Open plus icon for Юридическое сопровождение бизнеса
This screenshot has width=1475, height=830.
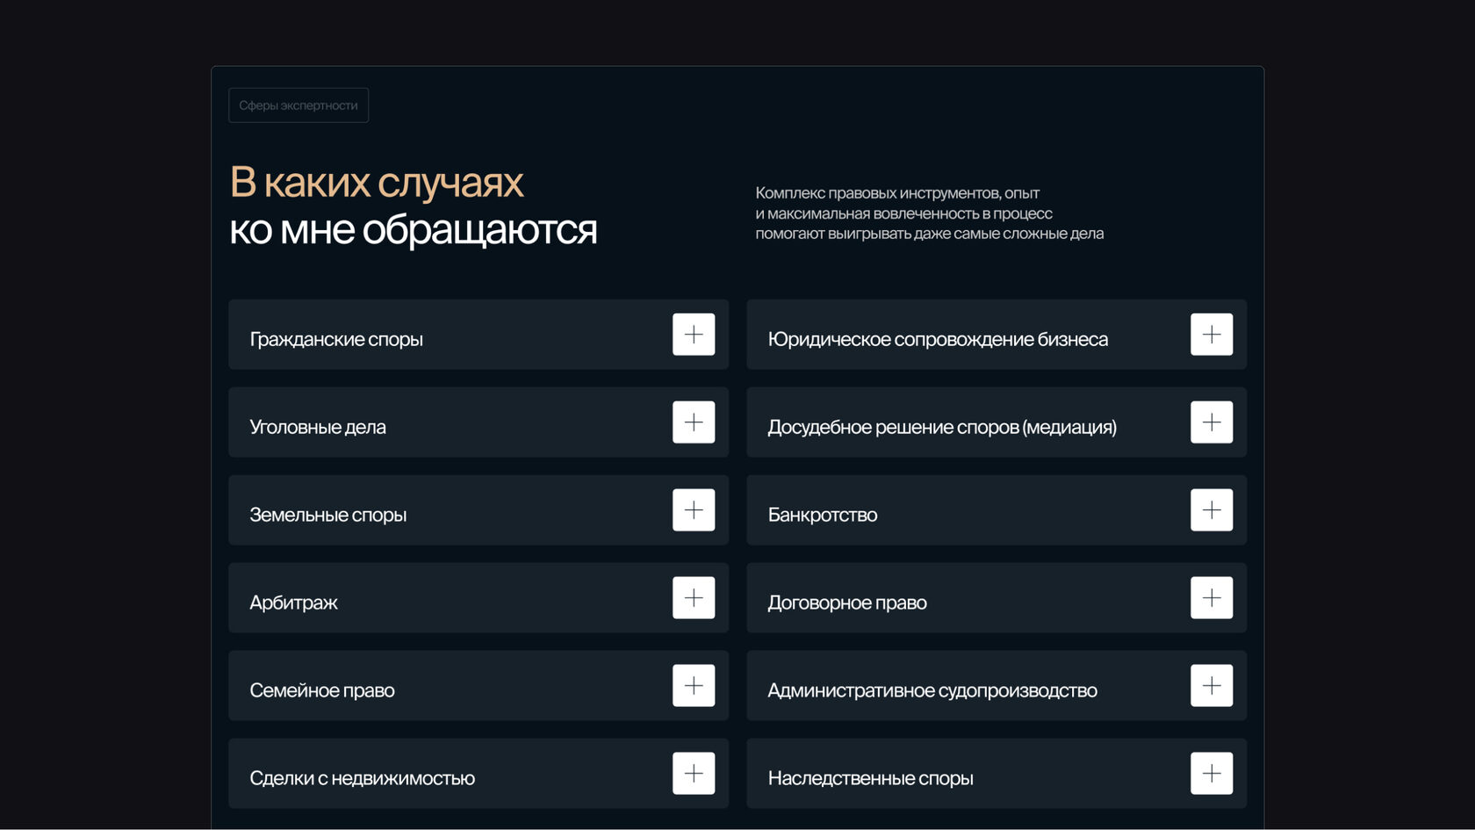pyautogui.click(x=1212, y=335)
